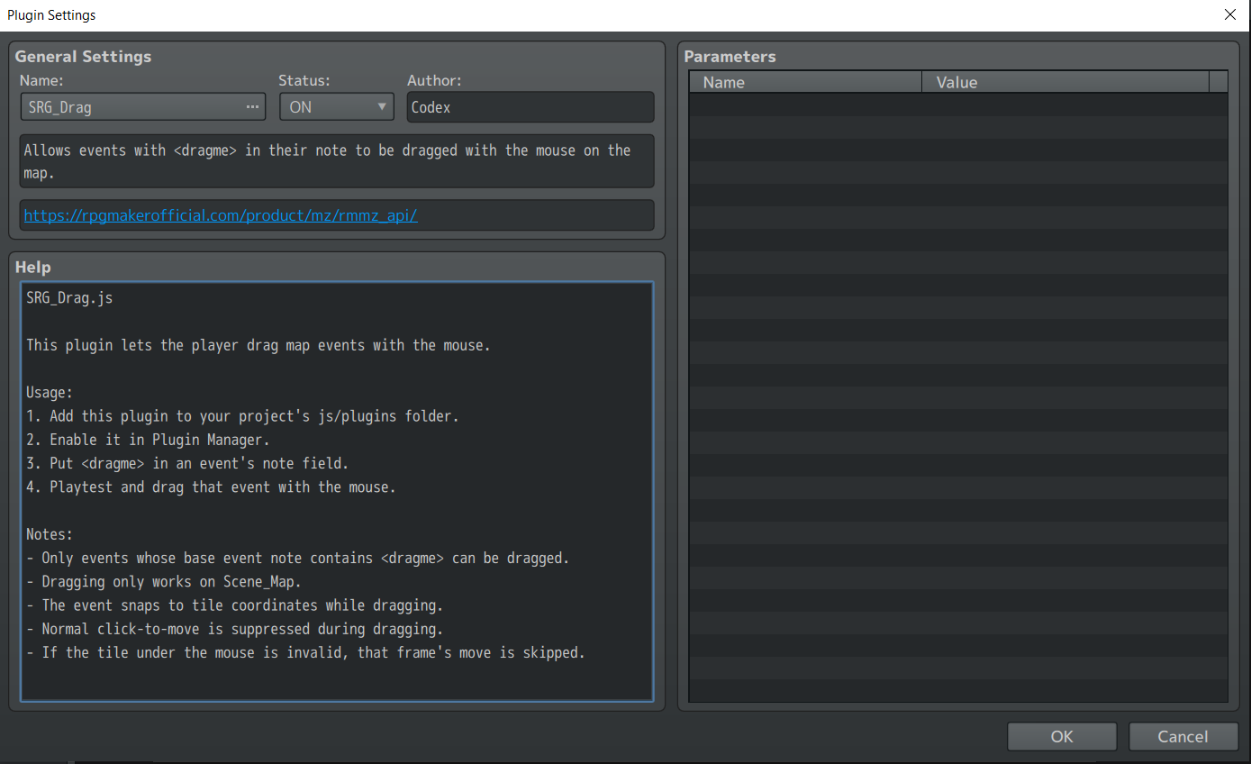Click the 'SRG_Drag.js' line in Help

pyautogui.click(x=69, y=298)
